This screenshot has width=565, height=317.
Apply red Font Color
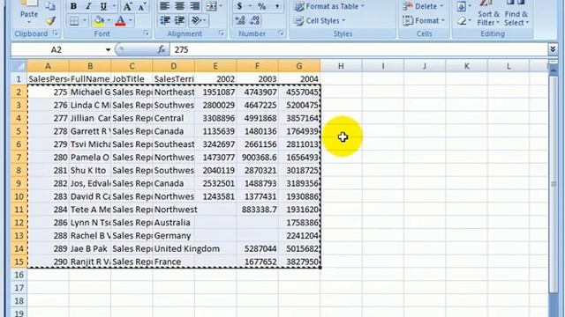(121, 21)
